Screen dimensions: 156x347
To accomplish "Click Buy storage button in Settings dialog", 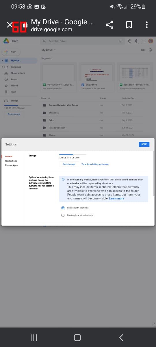I will click(x=69, y=164).
